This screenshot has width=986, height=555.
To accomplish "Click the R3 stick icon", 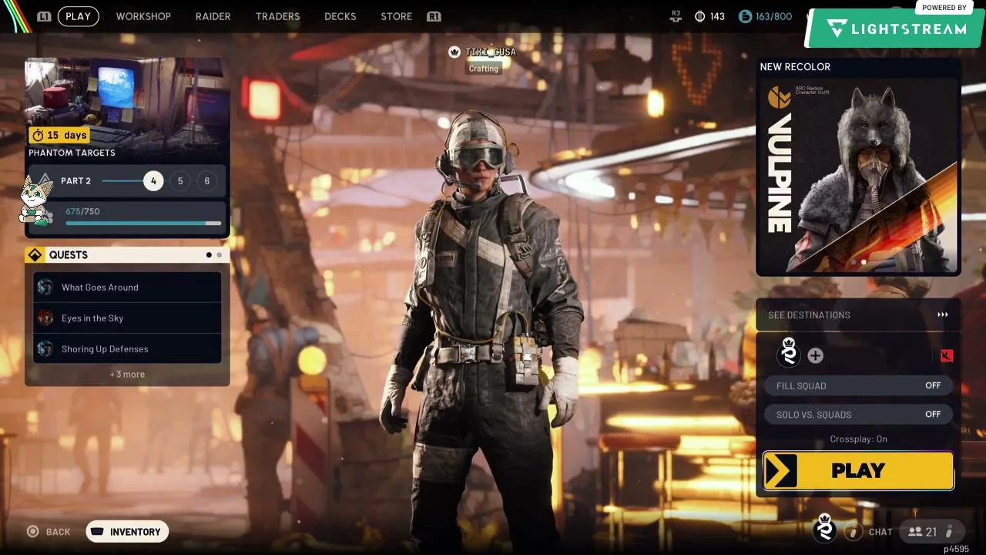I will 676,16.
